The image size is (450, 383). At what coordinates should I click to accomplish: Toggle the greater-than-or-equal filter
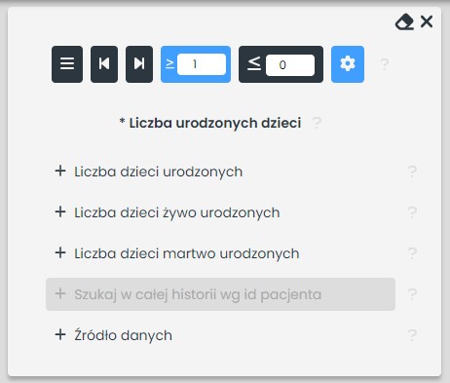click(169, 64)
